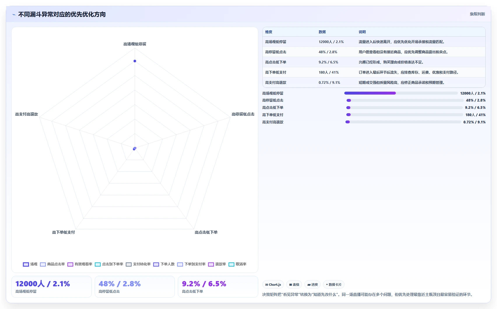
Task: Click the 高支付高退款 progress bar
Action: click(403, 122)
